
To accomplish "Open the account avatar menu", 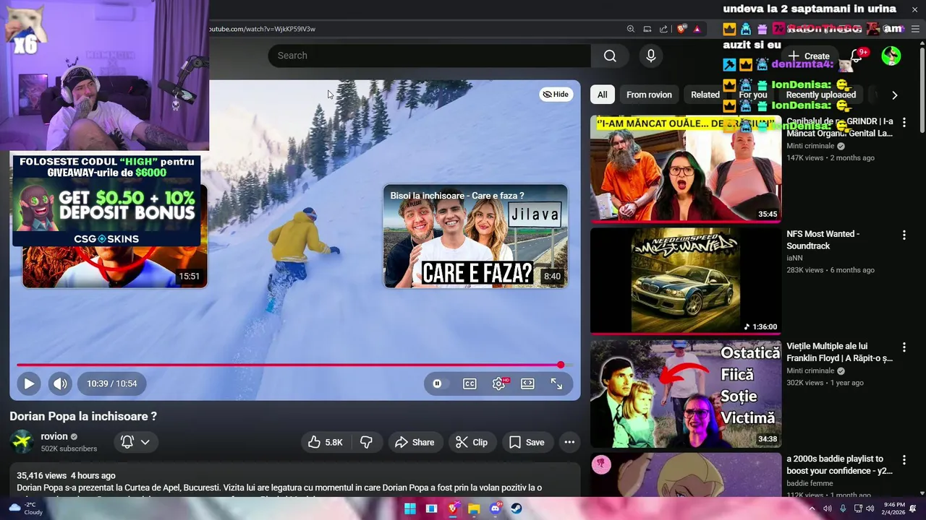I will point(891,56).
